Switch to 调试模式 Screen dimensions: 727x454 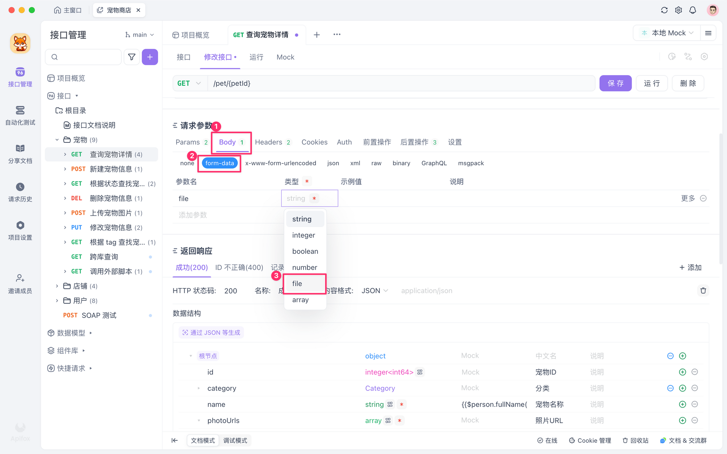pos(235,441)
